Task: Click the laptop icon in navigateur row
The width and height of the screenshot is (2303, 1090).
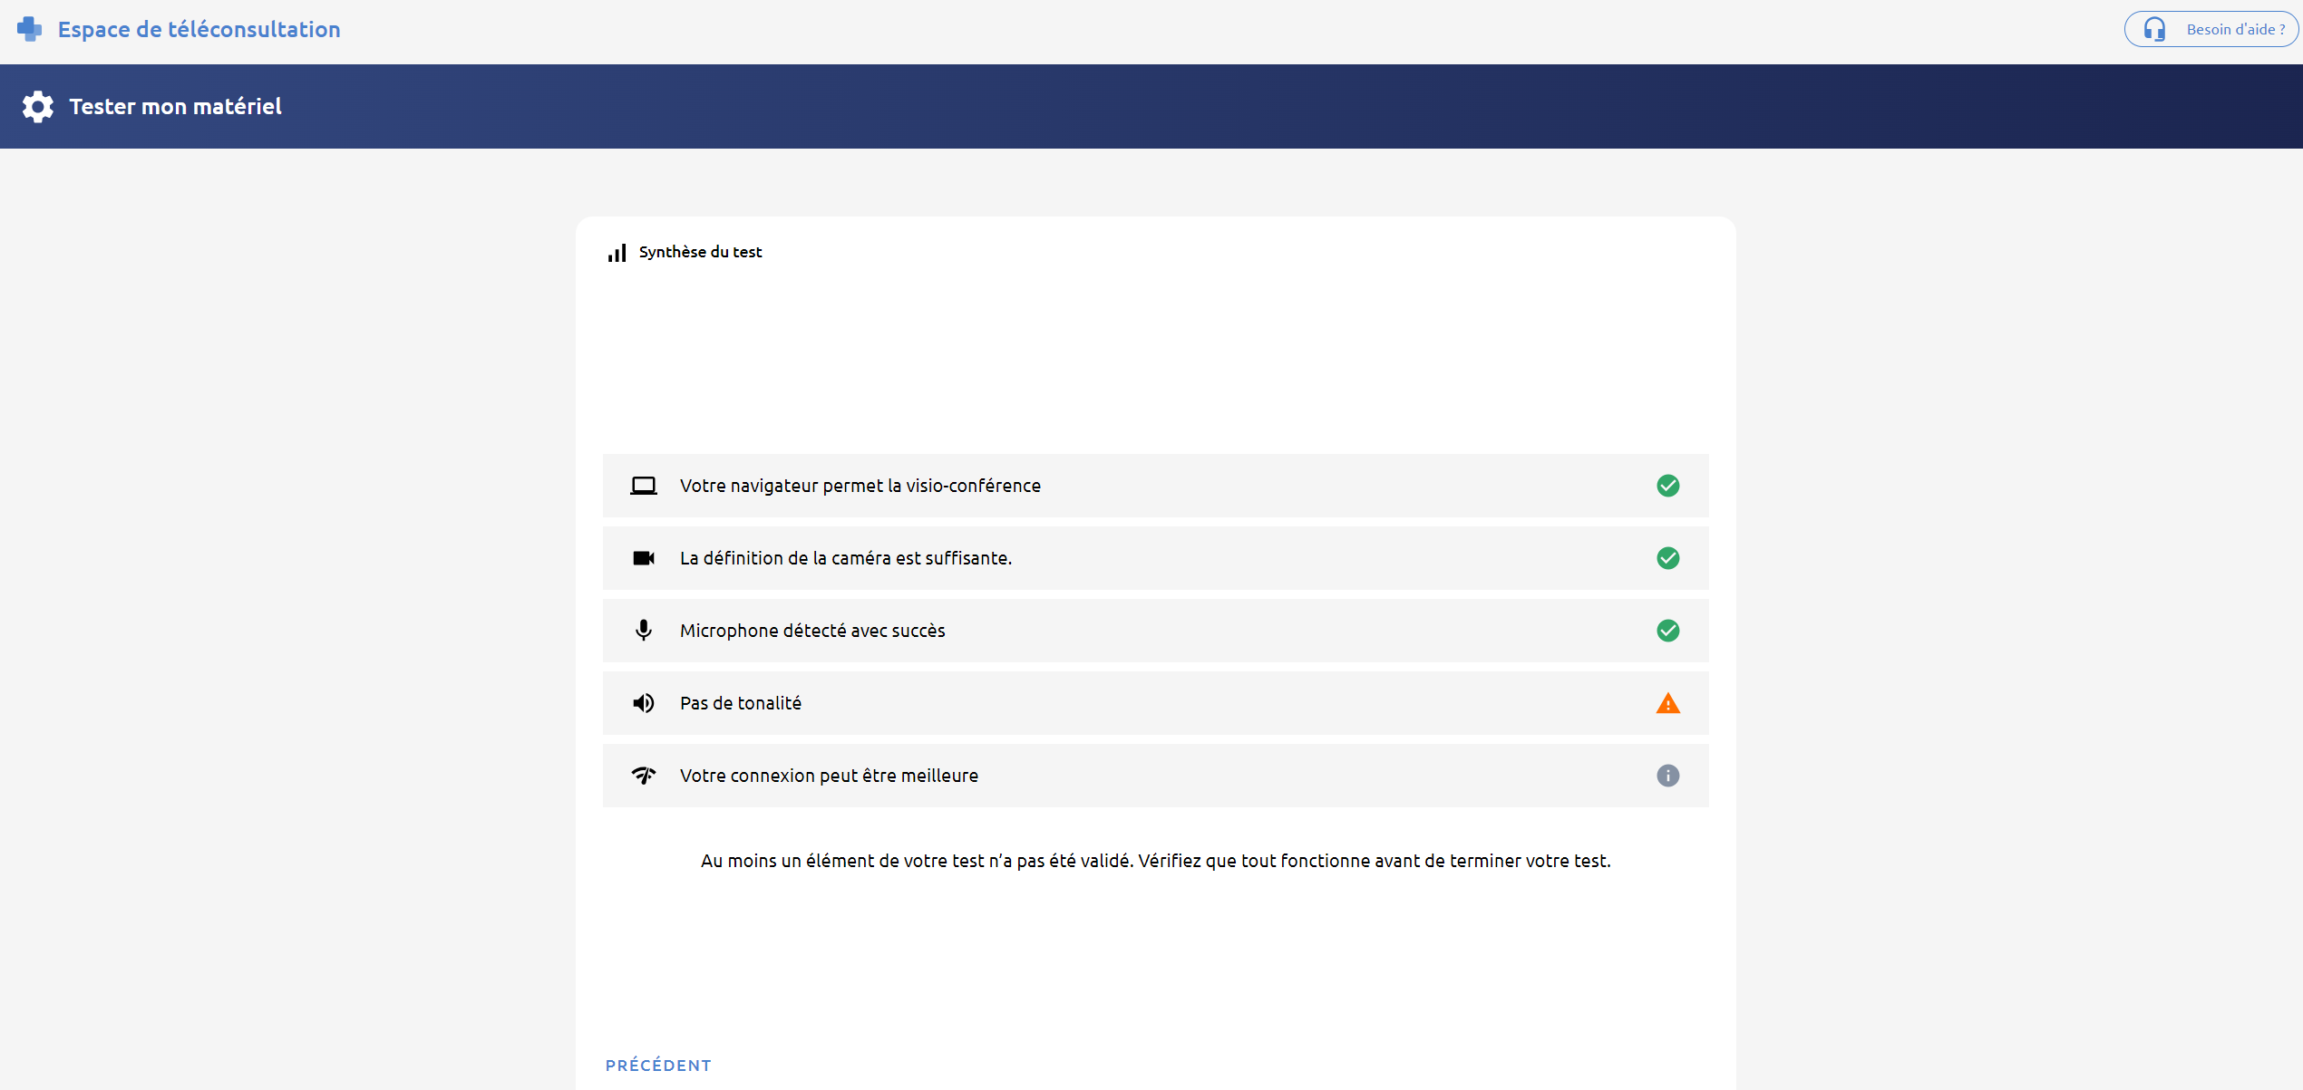Action: [644, 486]
